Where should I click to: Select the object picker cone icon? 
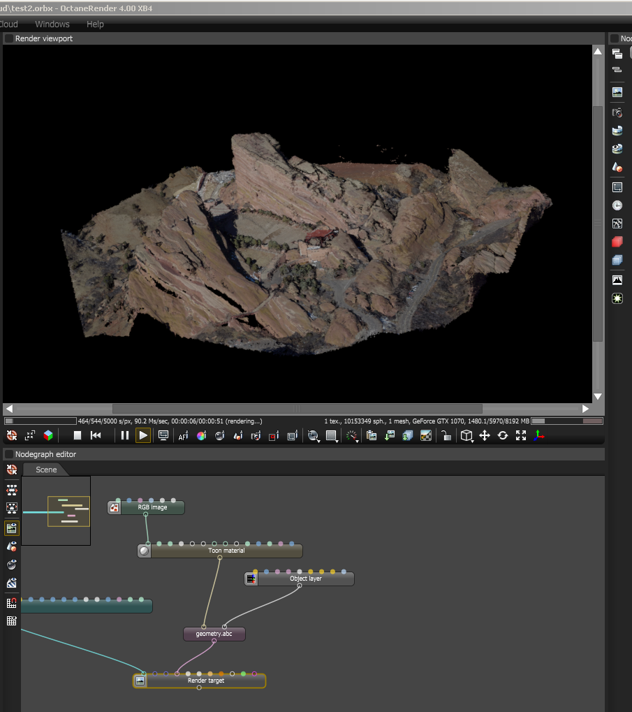(x=238, y=435)
